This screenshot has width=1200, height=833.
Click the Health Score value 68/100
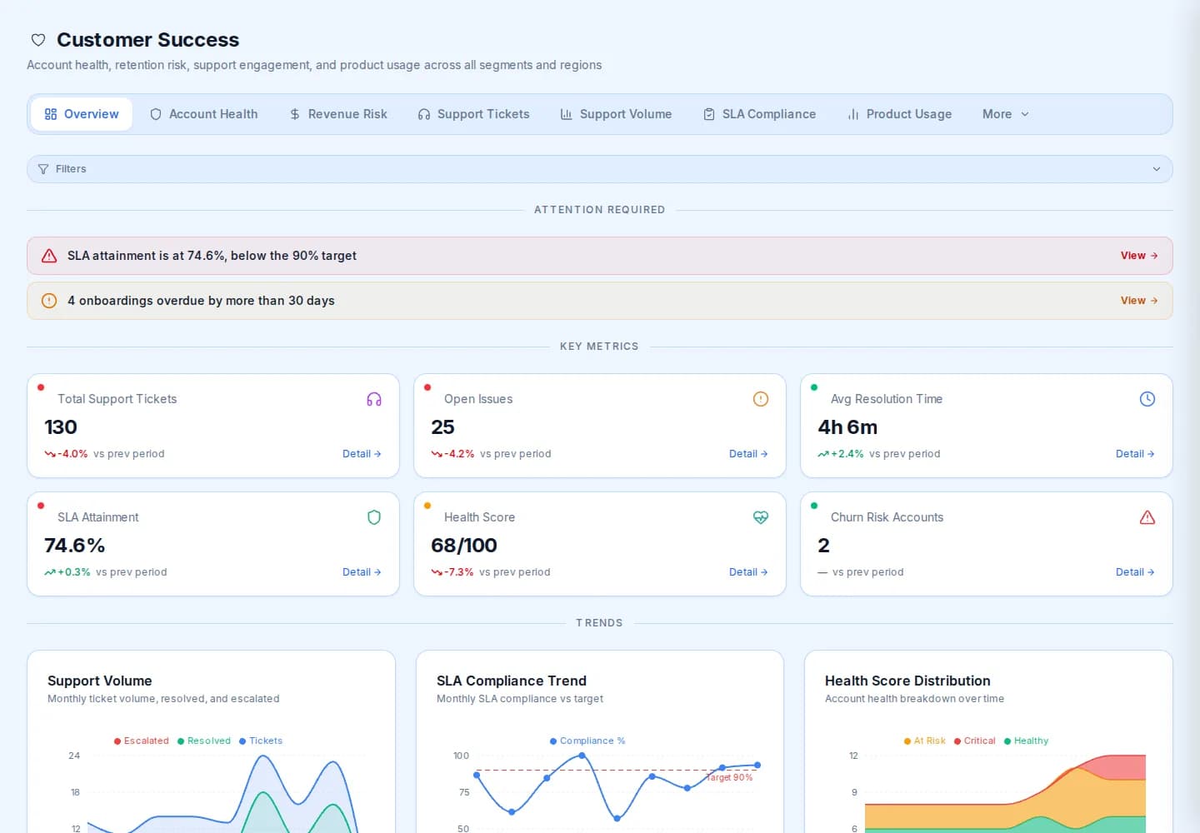click(464, 546)
